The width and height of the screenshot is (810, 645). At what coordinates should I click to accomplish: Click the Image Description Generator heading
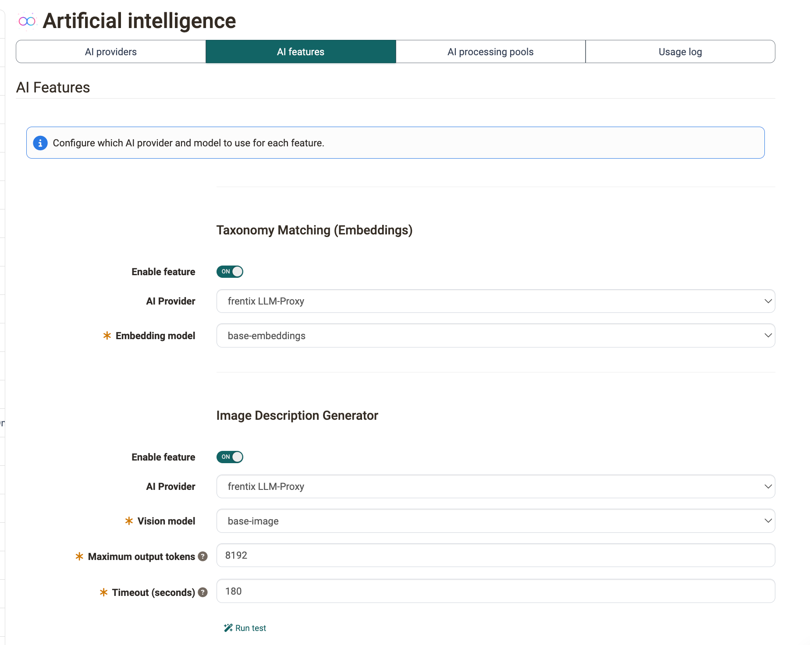coord(297,415)
